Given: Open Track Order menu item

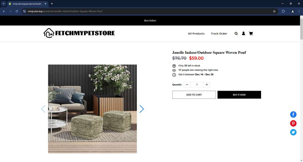Looking at the screenshot, I should point(219,34).
